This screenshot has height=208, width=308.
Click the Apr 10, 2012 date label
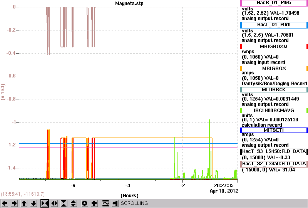224,191
